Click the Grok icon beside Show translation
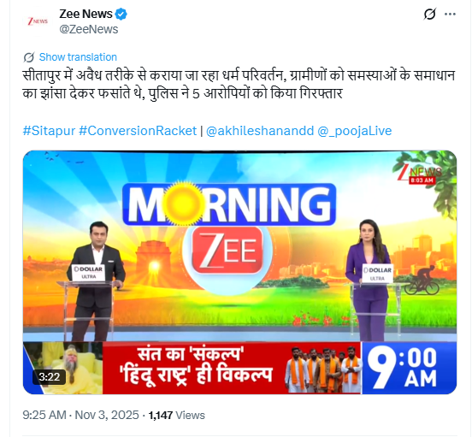Screen dimensions: 472x437 point(29,57)
